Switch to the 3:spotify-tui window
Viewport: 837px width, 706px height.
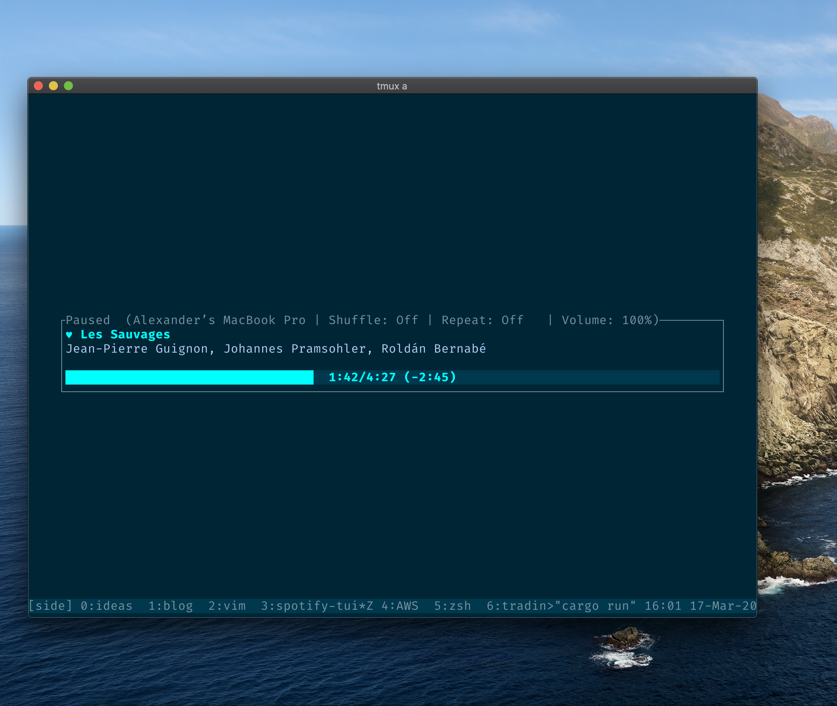click(x=310, y=606)
